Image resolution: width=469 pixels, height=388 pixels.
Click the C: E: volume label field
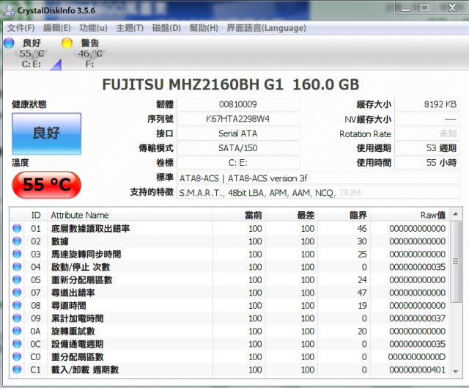pos(238,163)
